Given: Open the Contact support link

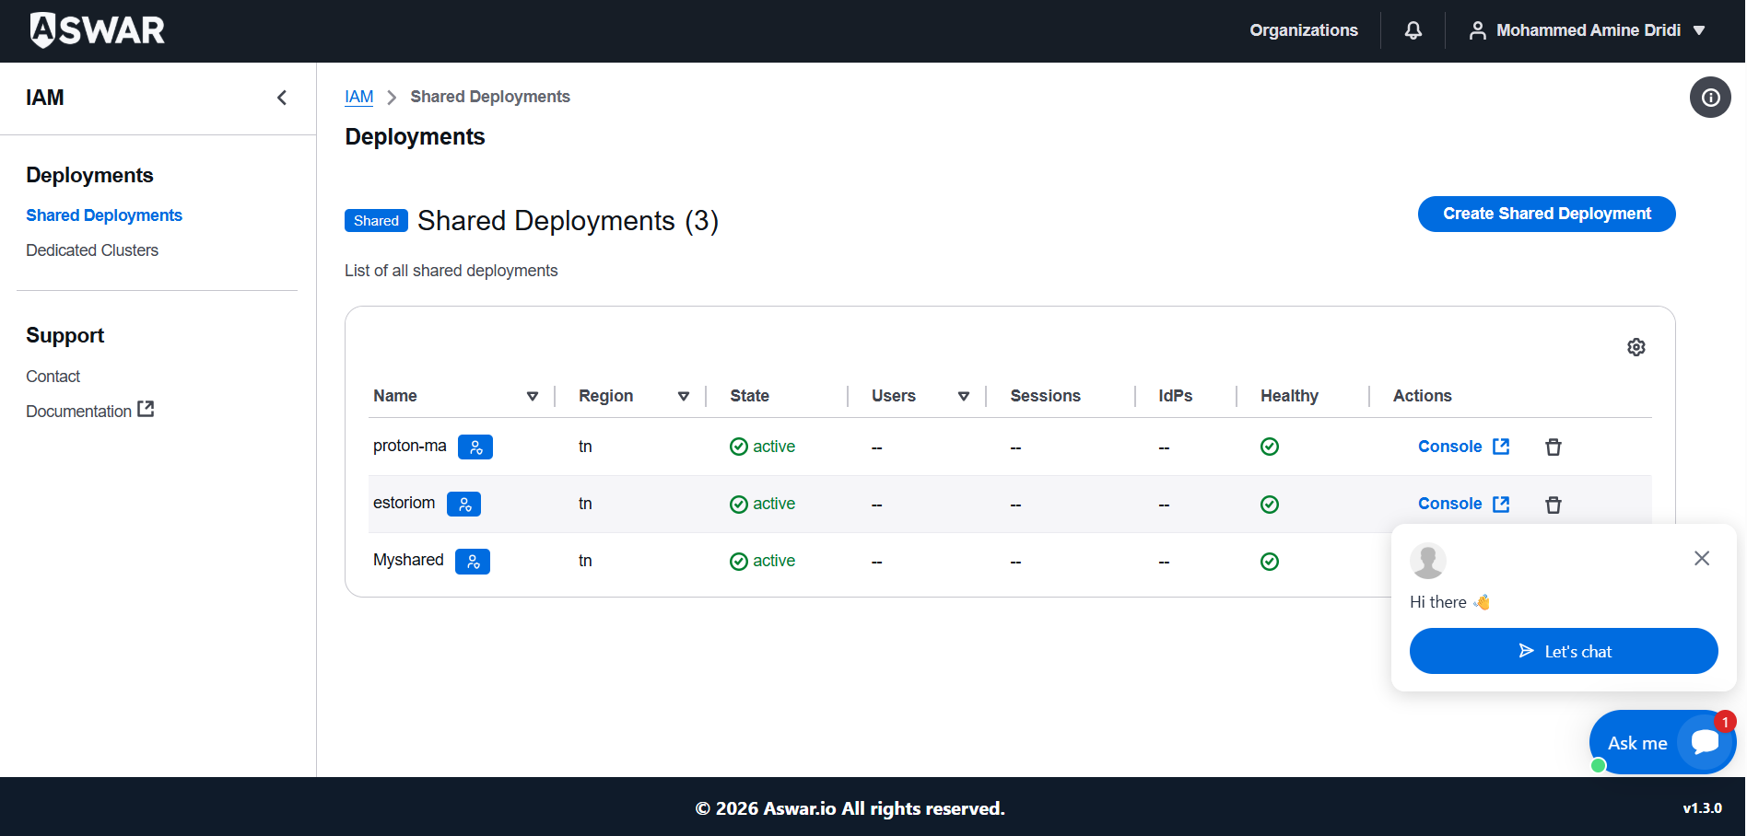Looking at the screenshot, I should click(x=53, y=377).
